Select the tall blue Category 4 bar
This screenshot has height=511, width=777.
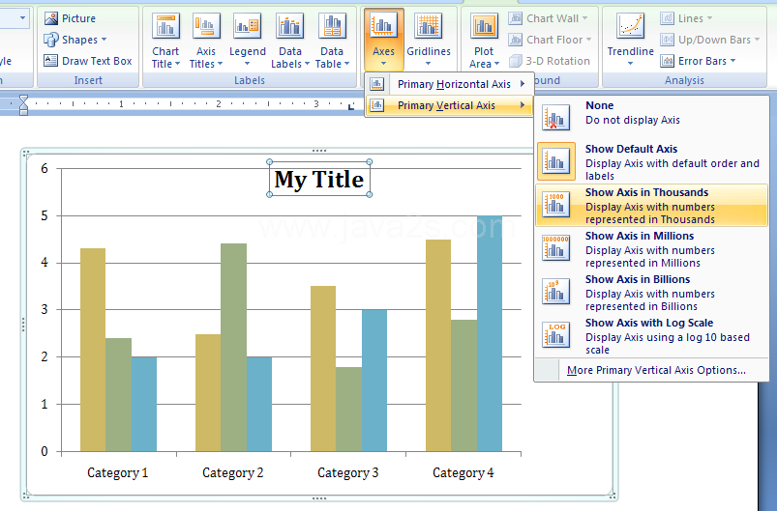489,333
